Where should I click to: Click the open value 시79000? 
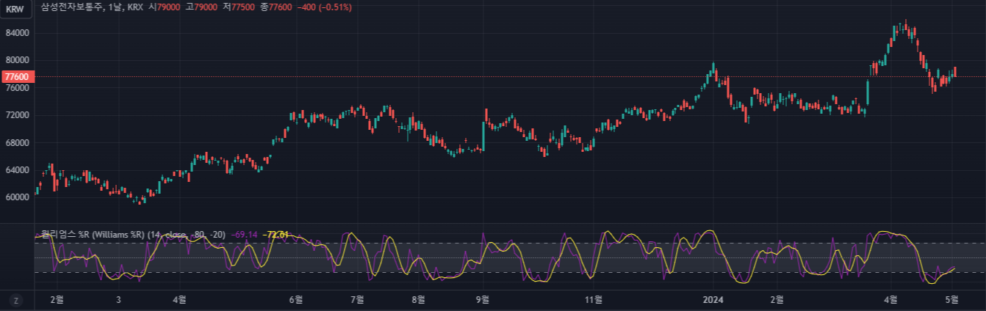(x=164, y=7)
